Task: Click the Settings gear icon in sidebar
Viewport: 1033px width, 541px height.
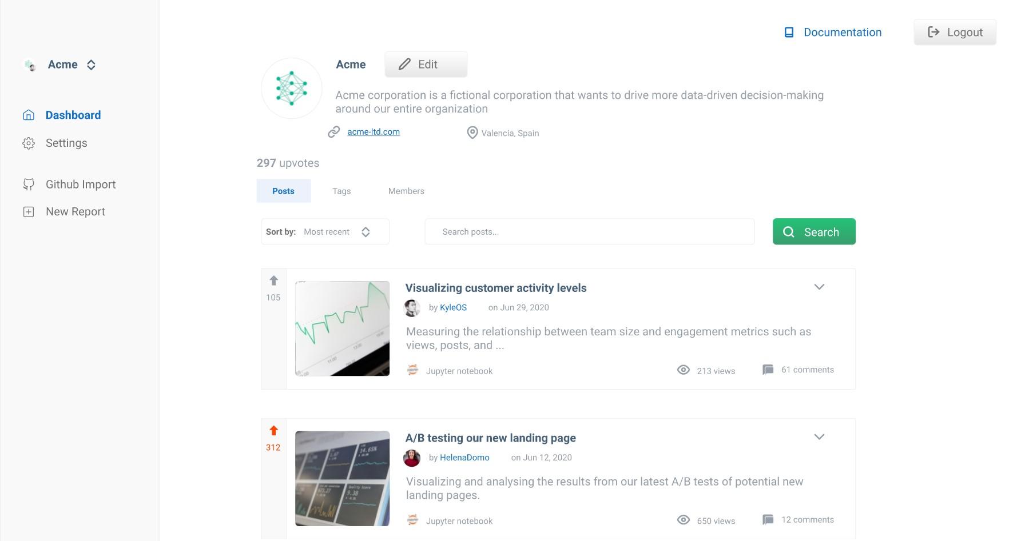Action: (x=29, y=143)
